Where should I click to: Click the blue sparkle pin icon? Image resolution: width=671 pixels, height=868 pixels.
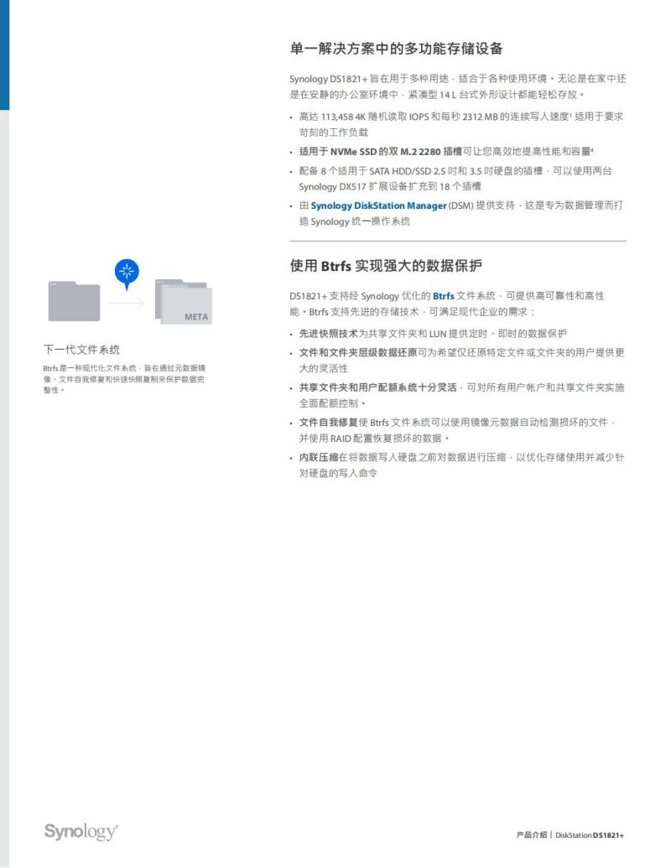click(x=127, y=271)
